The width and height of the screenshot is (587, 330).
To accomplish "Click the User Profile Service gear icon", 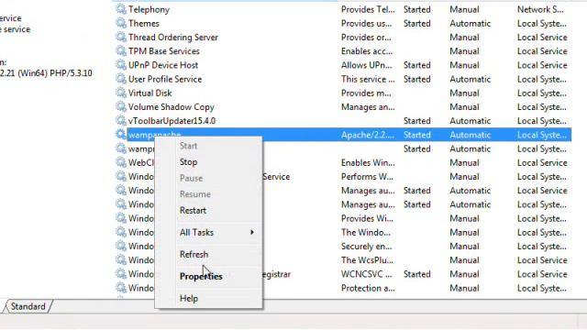I will coord(120,79).
